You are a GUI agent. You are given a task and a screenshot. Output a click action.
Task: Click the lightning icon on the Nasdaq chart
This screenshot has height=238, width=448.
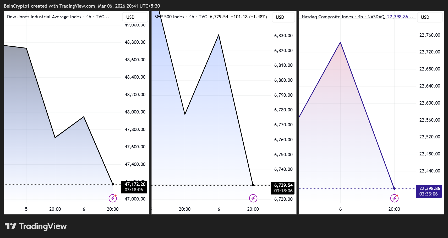[394, 198]
